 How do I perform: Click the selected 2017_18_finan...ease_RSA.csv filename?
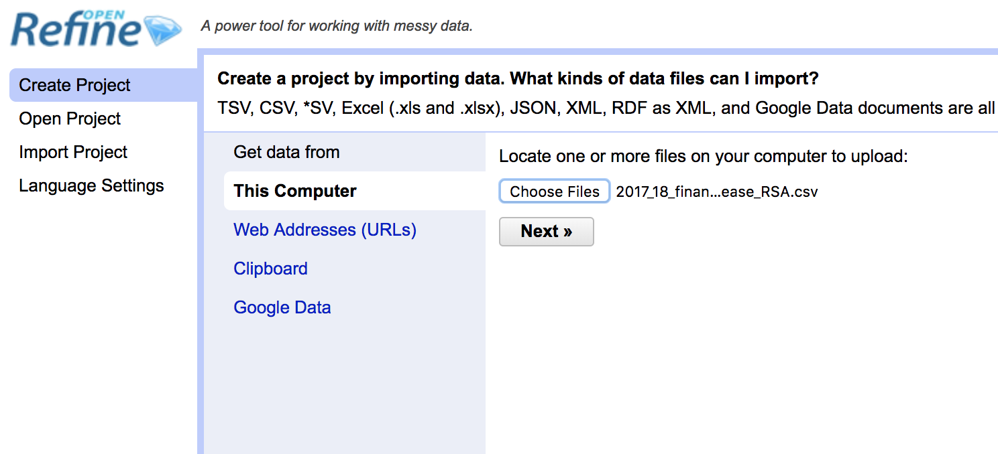[717, 192]
